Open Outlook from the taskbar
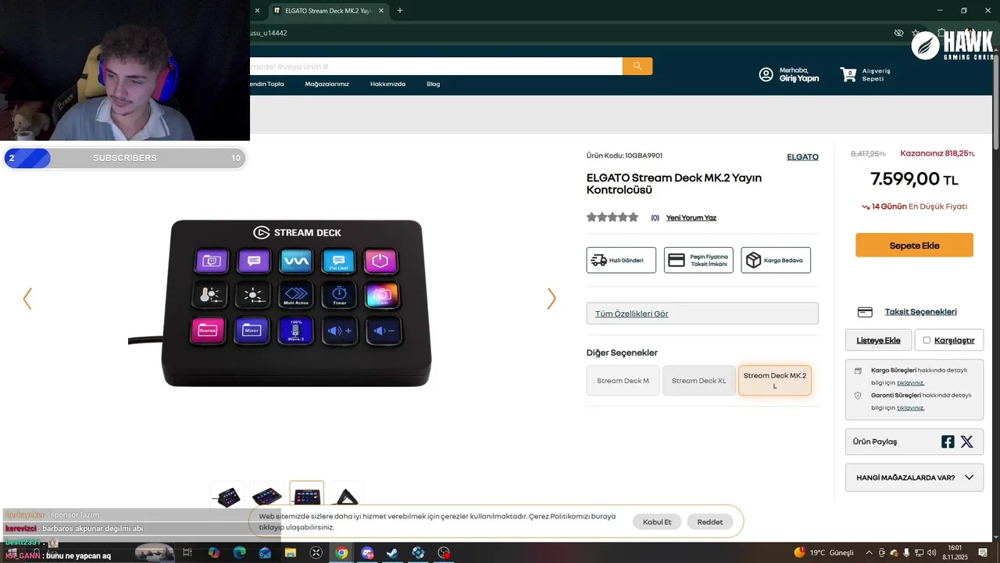The height and width of the screenshot is (563, 1000). tap(265, 553)
